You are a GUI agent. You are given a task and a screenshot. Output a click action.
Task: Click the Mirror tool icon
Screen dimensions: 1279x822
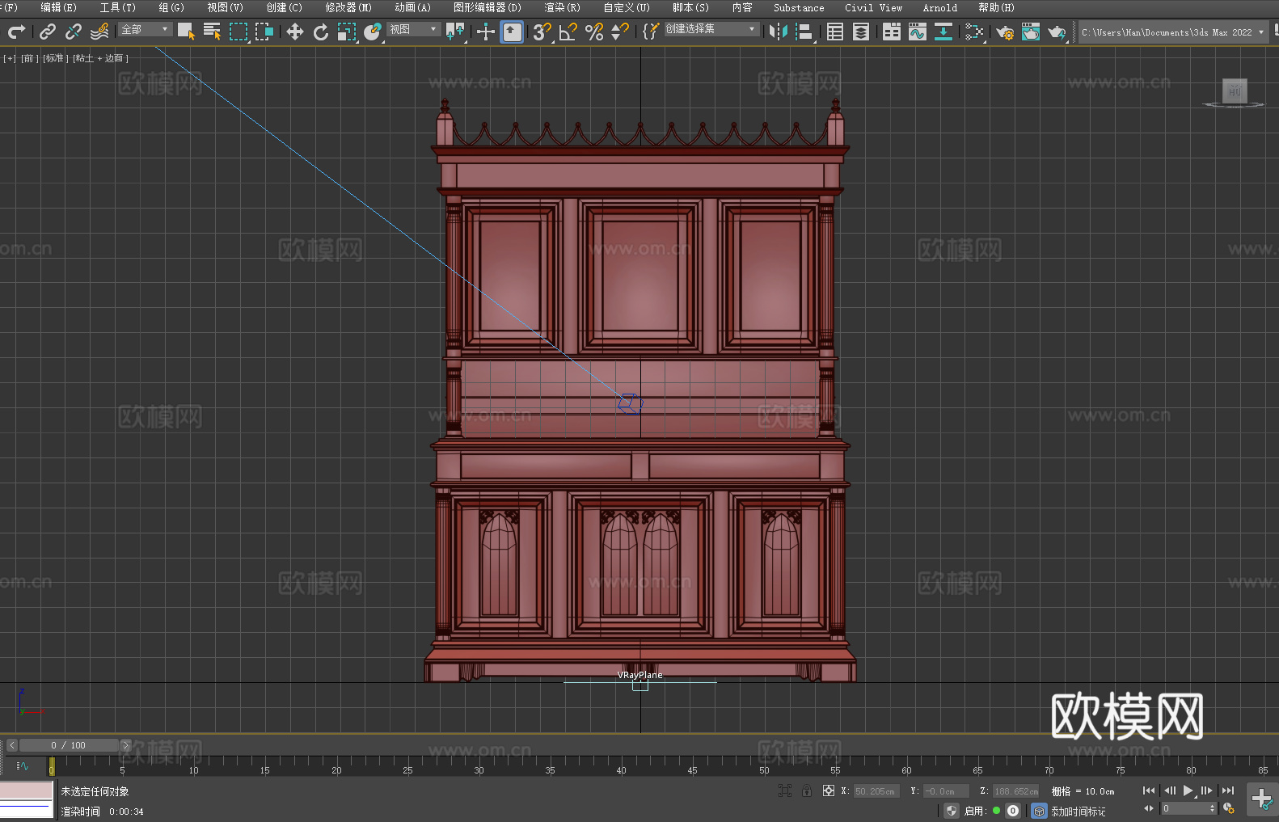click(x=779, y=32)
